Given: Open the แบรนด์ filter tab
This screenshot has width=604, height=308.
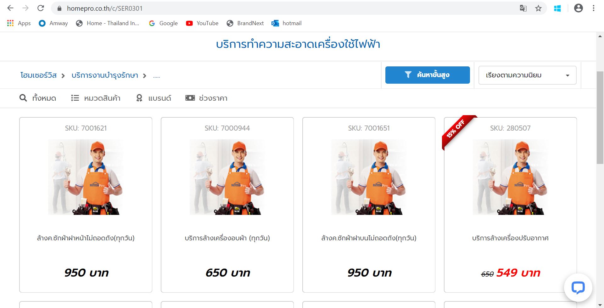Looking at the screenshot, I should coord(154,98).
